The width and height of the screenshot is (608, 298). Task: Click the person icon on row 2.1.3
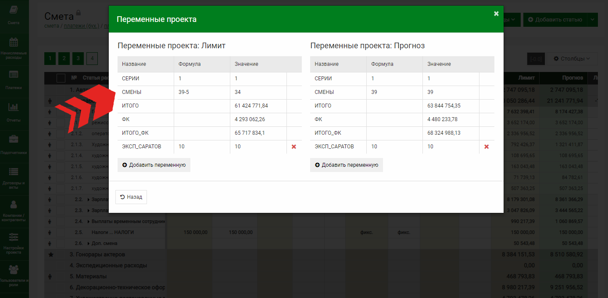[50, 144]
